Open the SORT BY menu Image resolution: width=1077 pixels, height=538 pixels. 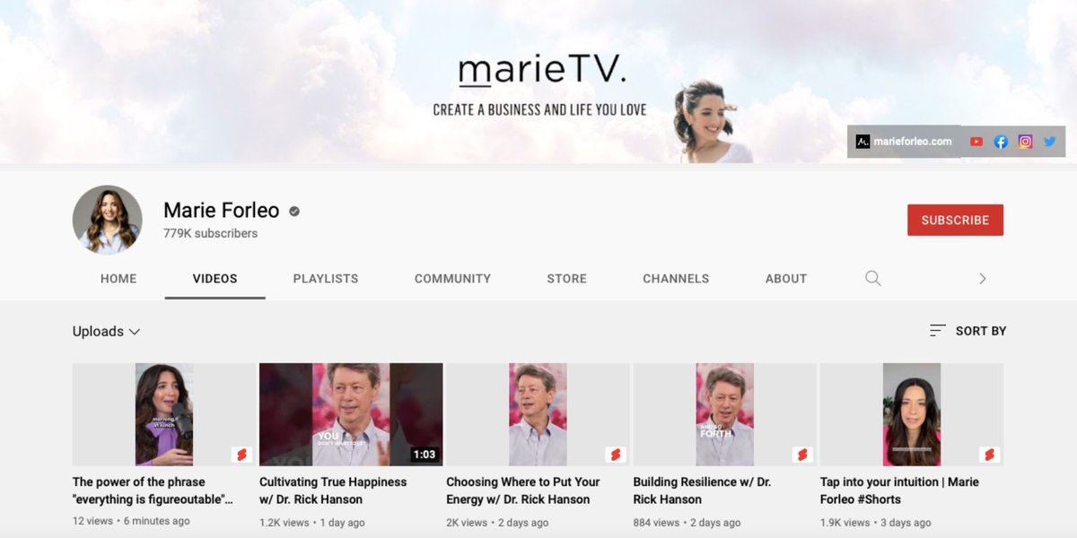(968, 331)
